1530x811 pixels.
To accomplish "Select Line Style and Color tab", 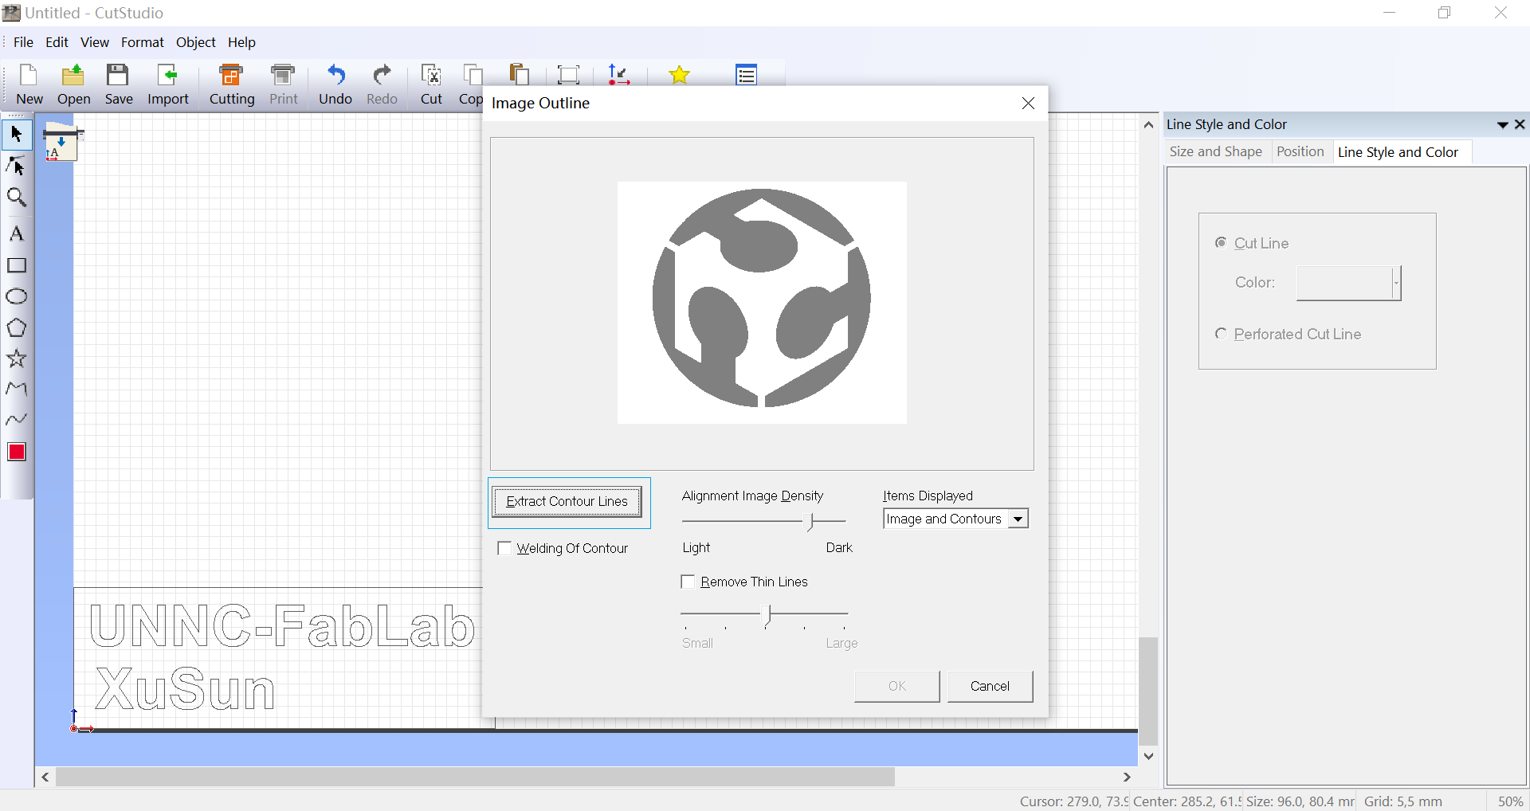I will tap(1398, 152).
